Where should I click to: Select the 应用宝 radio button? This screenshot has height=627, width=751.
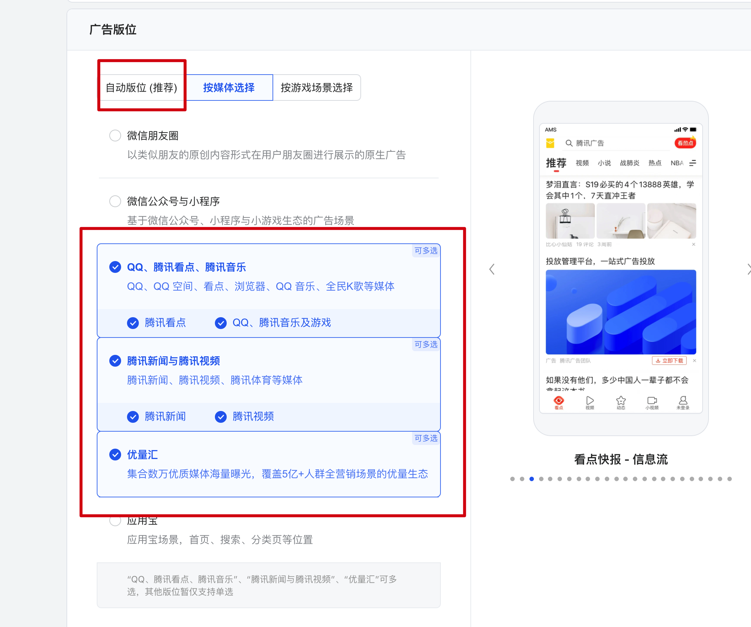coord(115,521)
